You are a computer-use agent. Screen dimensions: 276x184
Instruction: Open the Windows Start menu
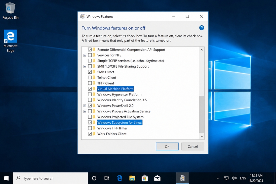pos(6,178)
